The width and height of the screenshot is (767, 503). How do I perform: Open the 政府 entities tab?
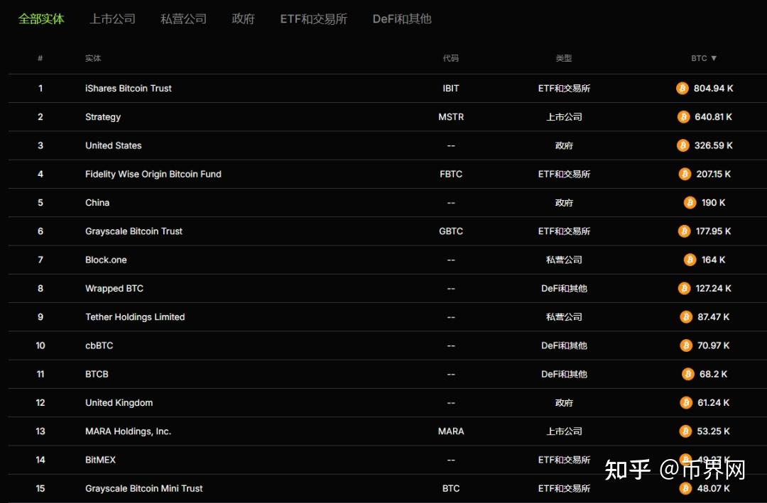(243, 19)
